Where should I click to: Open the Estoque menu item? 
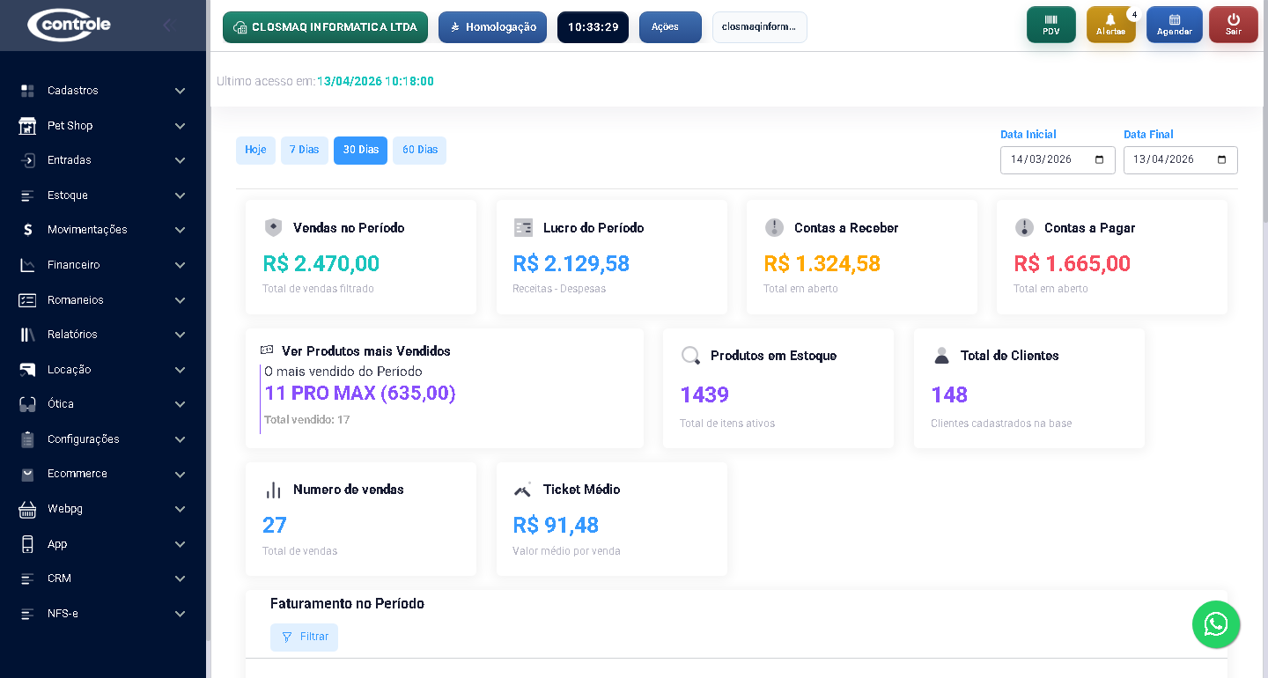68,195
